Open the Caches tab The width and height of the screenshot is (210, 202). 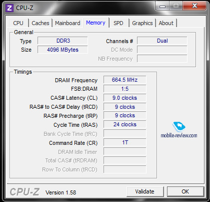pyautogui.click(x=40, y=23)
